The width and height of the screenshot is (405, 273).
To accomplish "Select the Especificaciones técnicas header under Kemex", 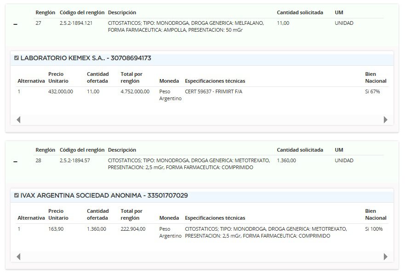I will pyautogui.click(x=215, y=81).
